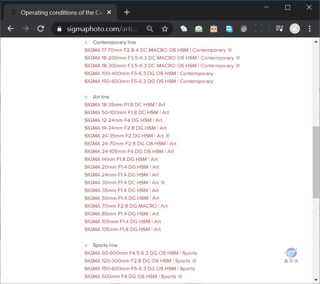Open SIGMA 14mm F1.8 DG HSM Art
The image size is (320, 284).
pos(121,159)
